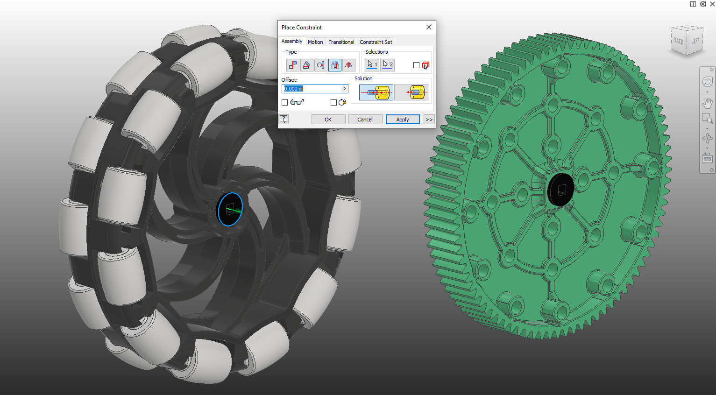Activate the Pan hand tool
Screen dimensions: 716x395
(x=708, y=103)
